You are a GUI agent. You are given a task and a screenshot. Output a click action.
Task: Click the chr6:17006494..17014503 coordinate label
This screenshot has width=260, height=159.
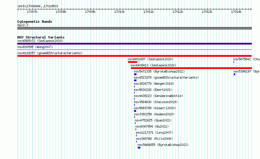pos(38,6)
